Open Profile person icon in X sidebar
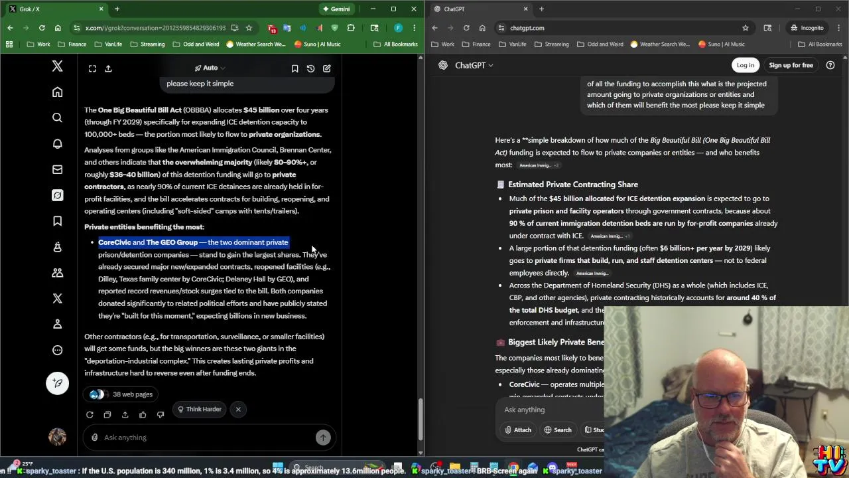This screenshot has height=478, width=849. pos(57,324)
